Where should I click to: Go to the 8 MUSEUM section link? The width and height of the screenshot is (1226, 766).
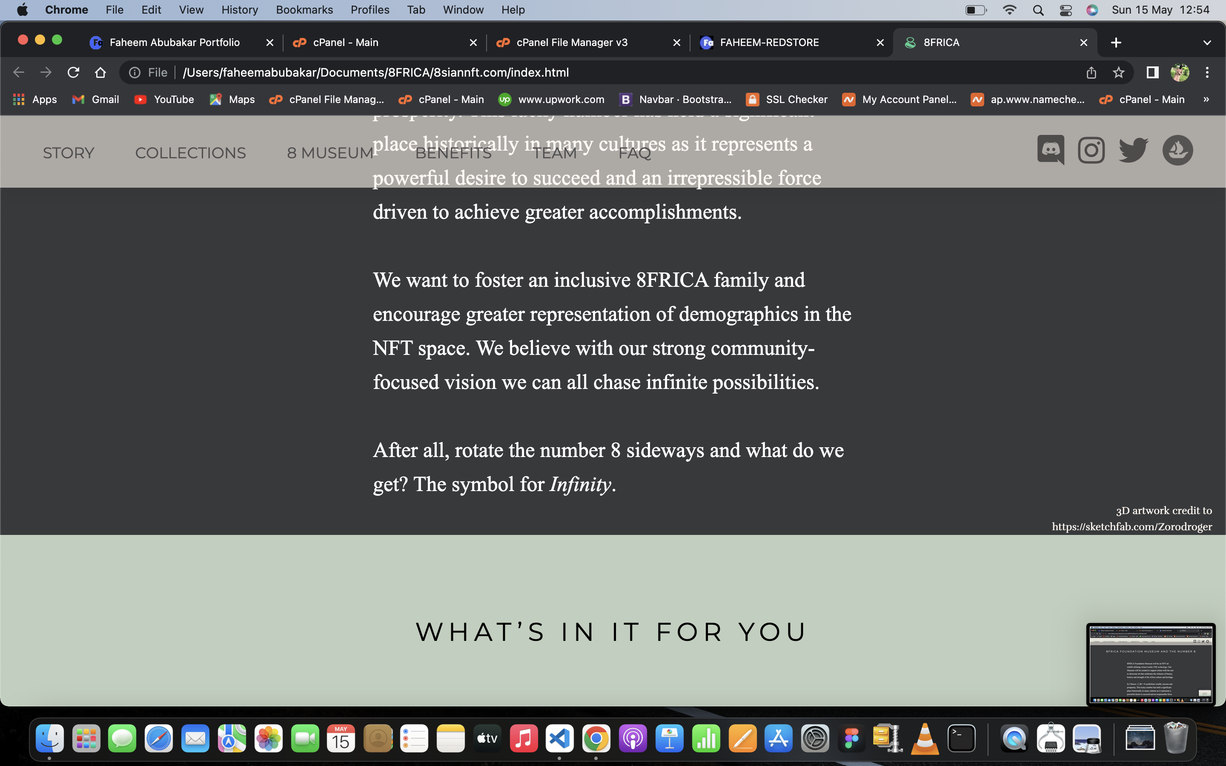[330, 153]
